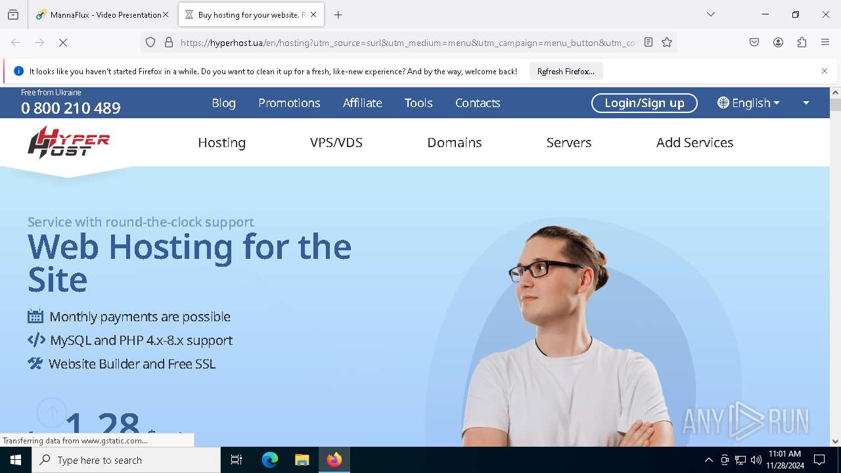Open the Tools menu
Image resolution: width=841 pixels, height=473 pixels.
419,103
